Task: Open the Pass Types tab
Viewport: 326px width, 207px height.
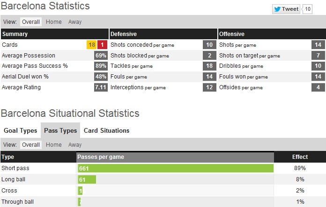Action: (x=60, y=130)
